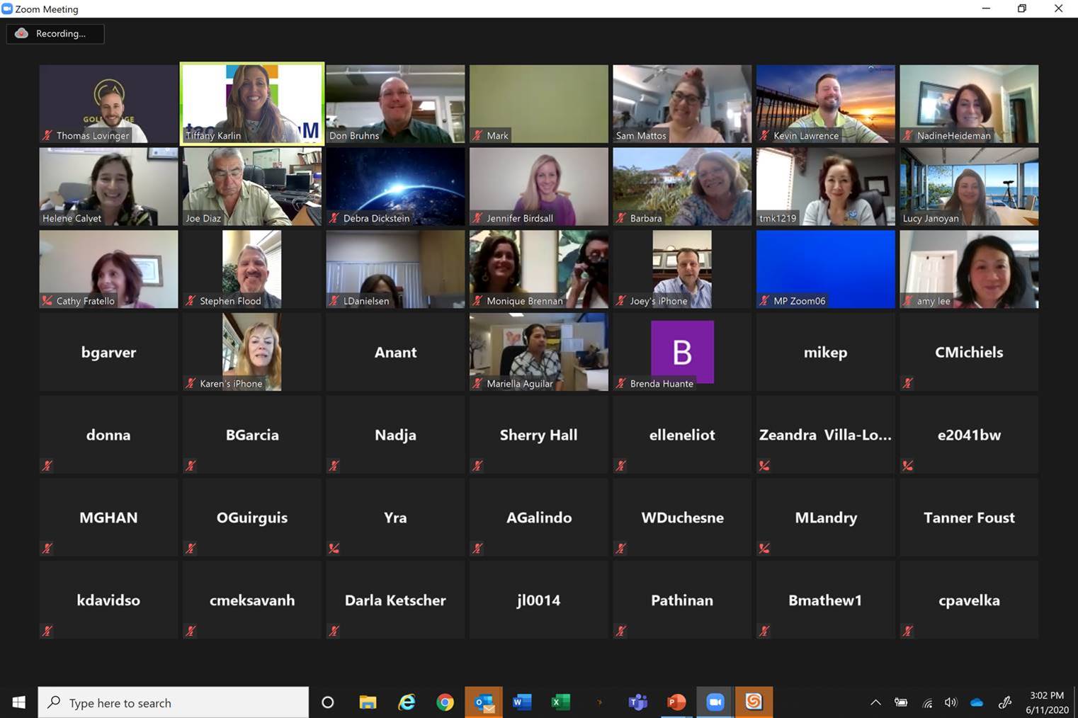
Task: Click the muted mic icon by Jennifer Birdsall
Action: click(478, 218)
